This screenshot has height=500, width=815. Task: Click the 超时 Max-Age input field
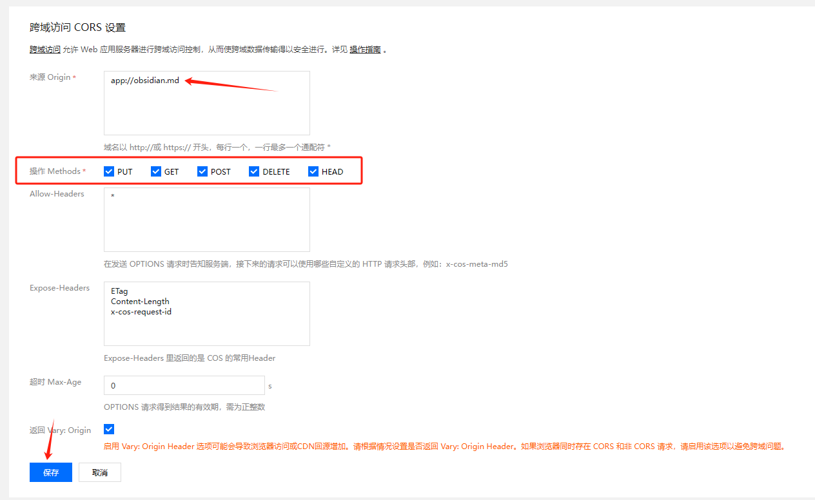click(x=184, y=385)
